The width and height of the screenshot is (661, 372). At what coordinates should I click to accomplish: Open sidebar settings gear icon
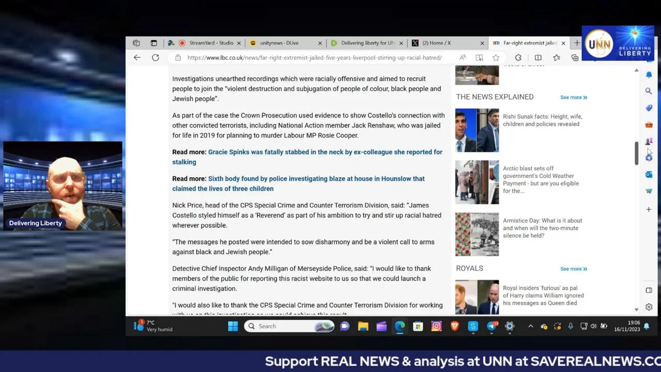(649, 307)
